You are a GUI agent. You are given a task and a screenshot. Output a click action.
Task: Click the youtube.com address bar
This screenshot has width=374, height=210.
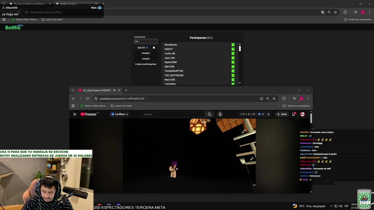pyautogui.click(x=175, y=99)
